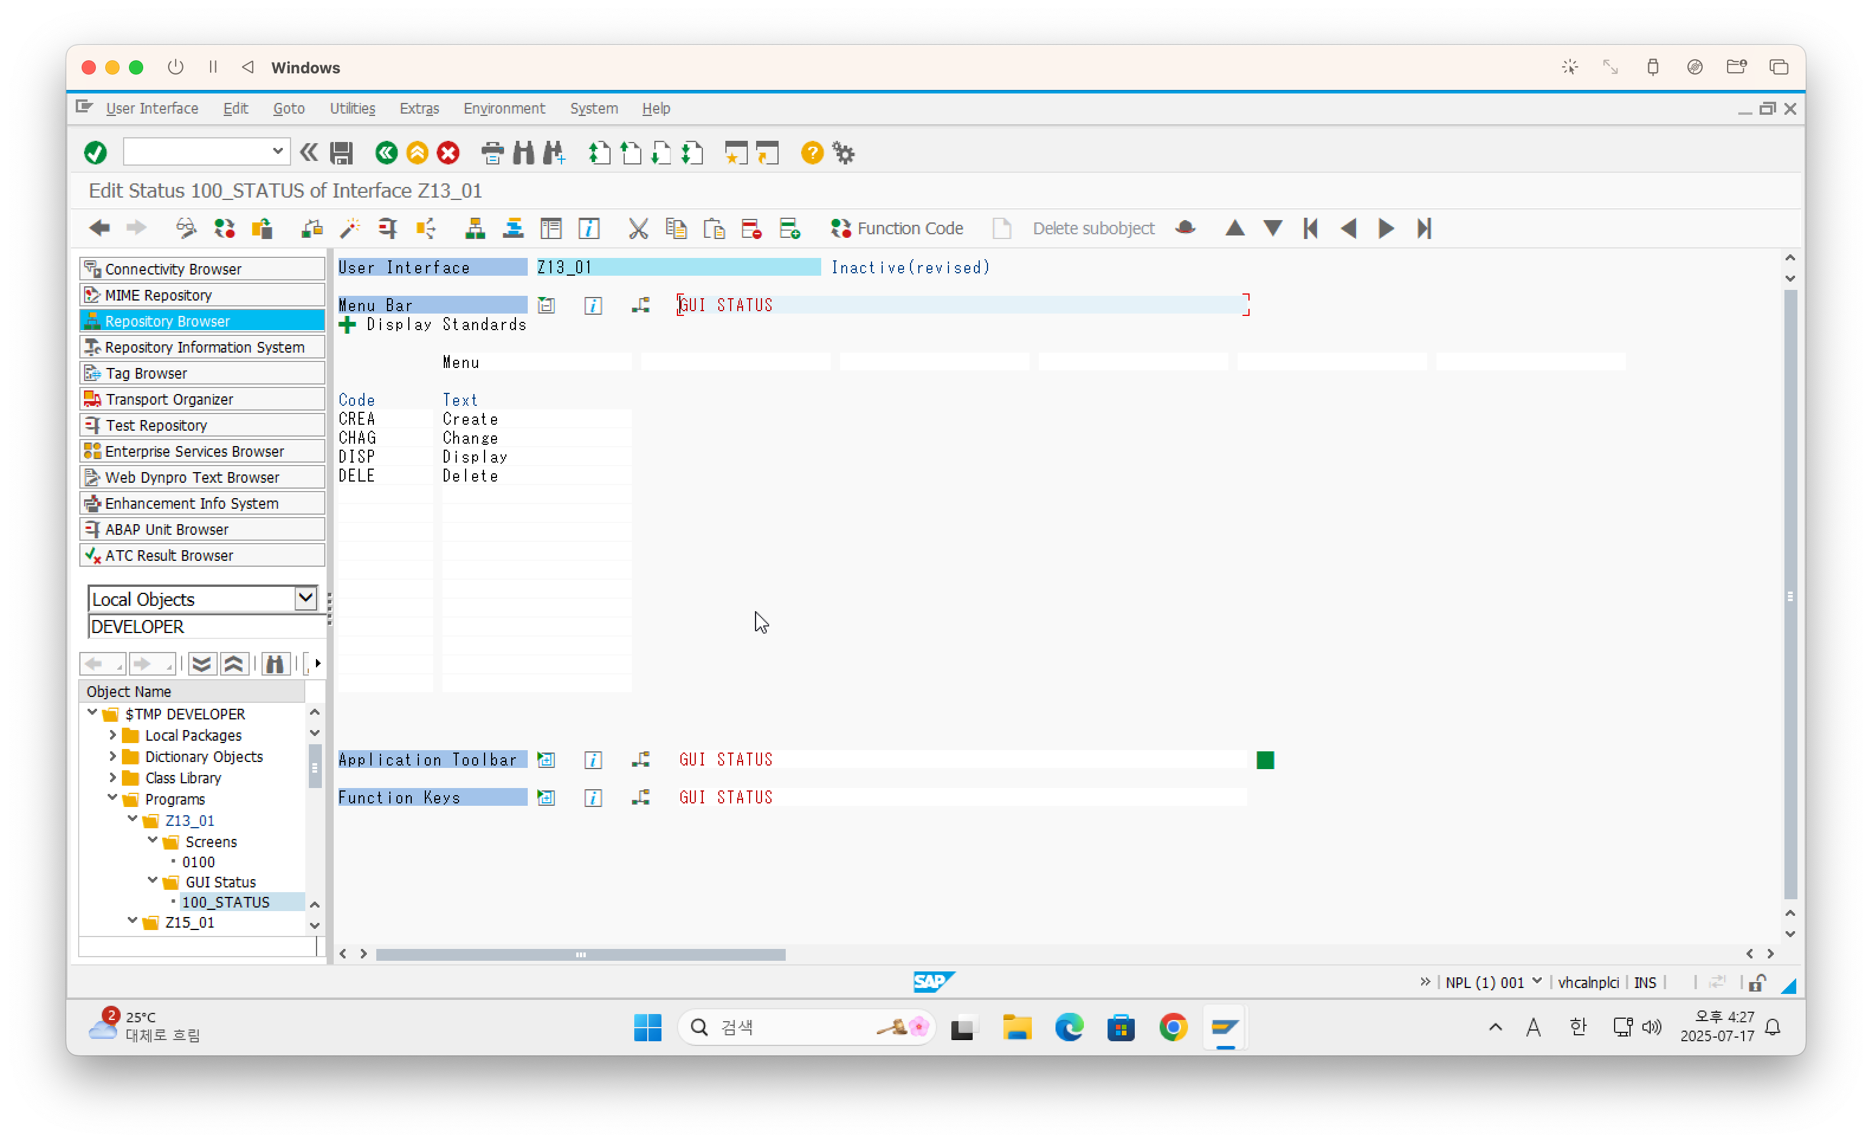Click the First Page icon in standard toolbar

coord(599,153)
